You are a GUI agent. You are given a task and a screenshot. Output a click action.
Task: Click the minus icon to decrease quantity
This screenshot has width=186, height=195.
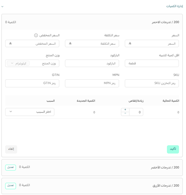[x=125, y=113]
